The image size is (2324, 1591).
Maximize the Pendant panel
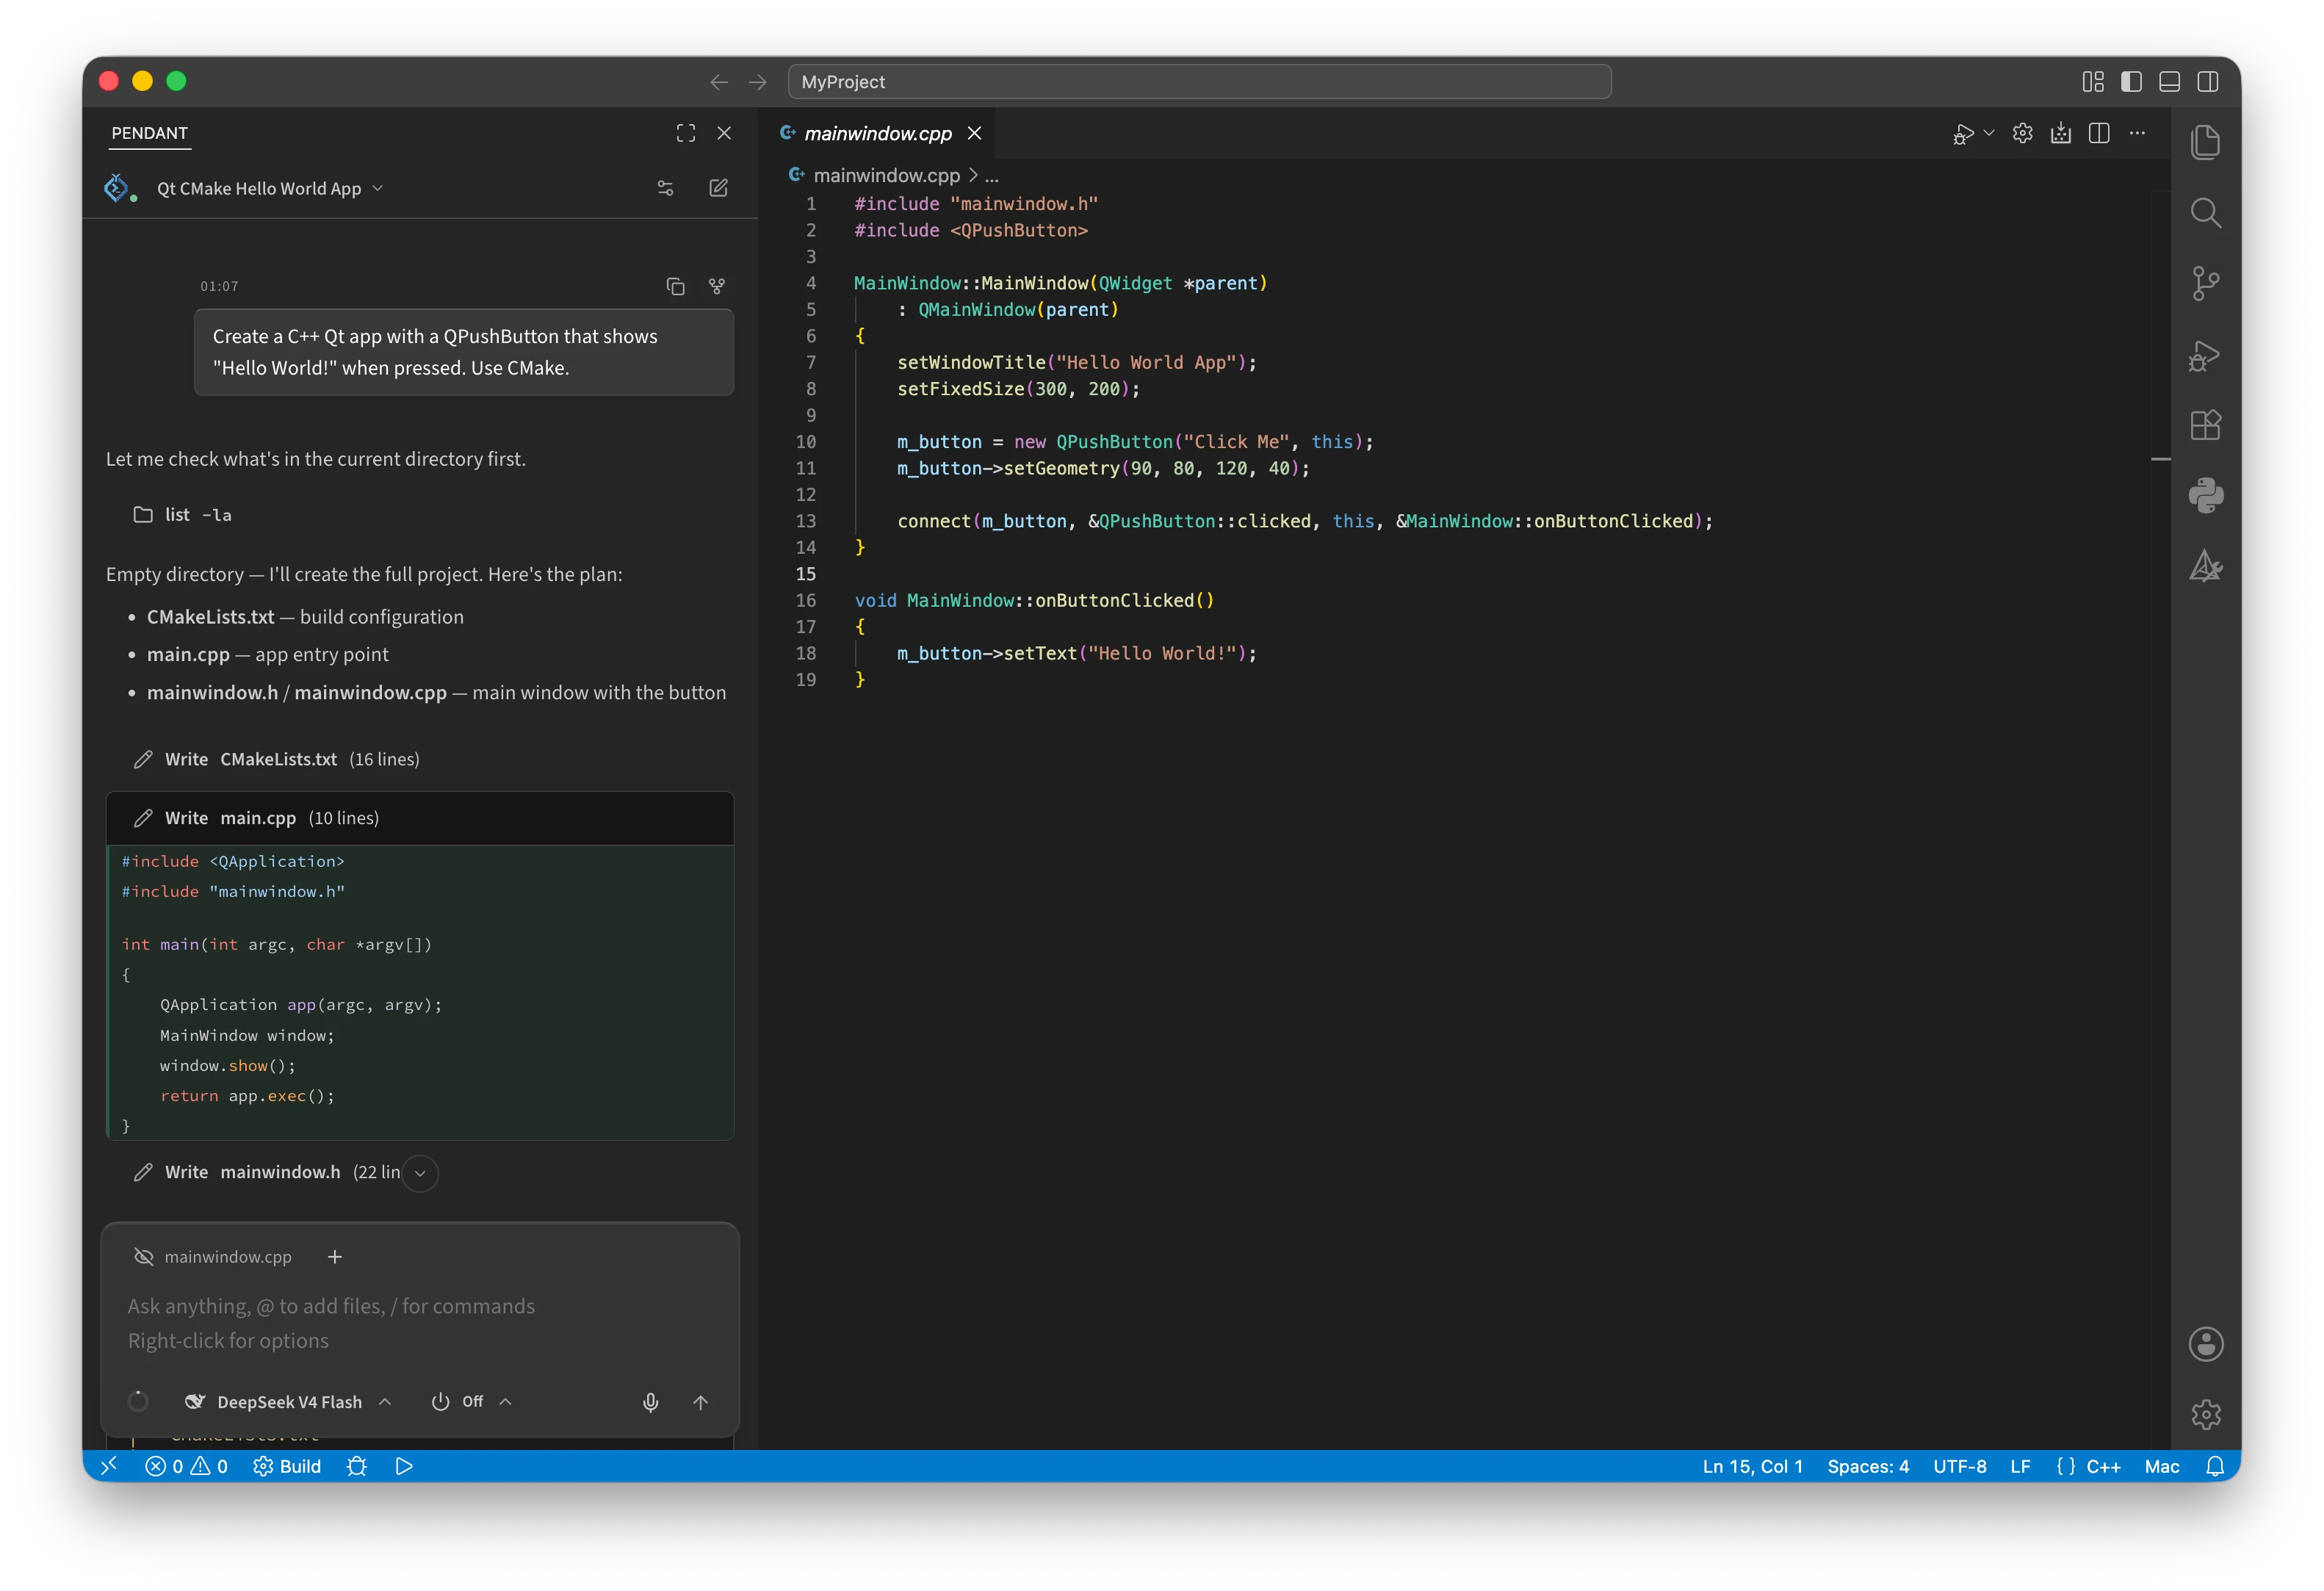pyautogui.click(x=686, y=133)
